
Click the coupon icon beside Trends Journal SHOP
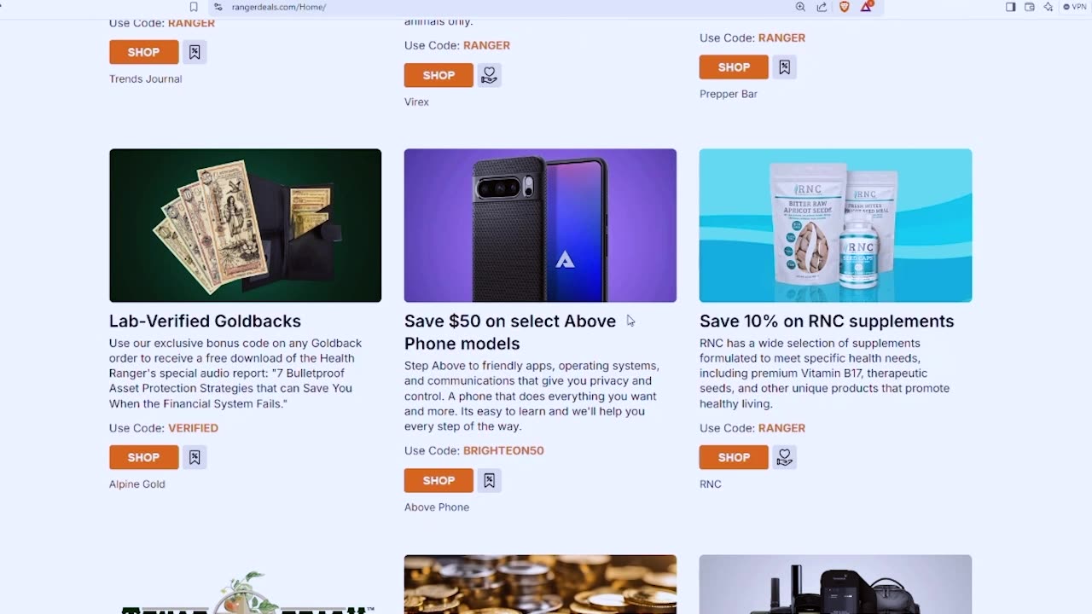(195, 52)
